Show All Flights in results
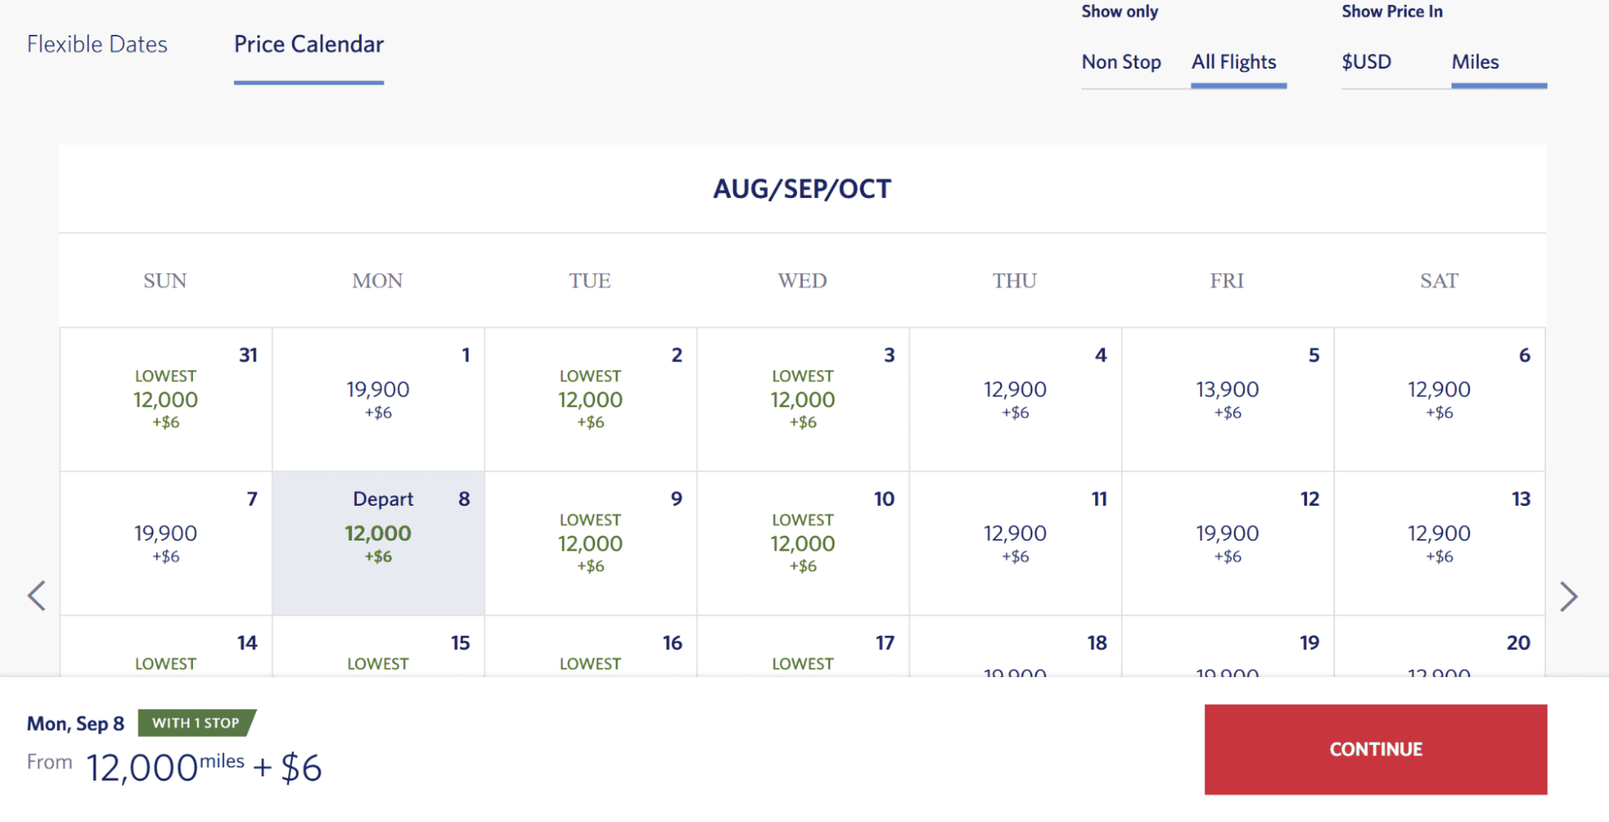This screenshot has height=822, width=1609. [1234, 62]
